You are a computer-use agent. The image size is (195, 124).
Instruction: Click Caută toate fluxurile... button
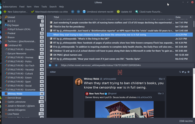(x=151, y=12)
